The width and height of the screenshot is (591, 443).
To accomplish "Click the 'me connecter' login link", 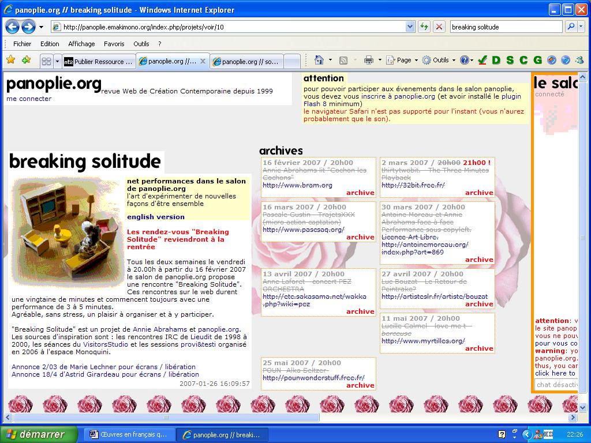I will coord(29,99).
